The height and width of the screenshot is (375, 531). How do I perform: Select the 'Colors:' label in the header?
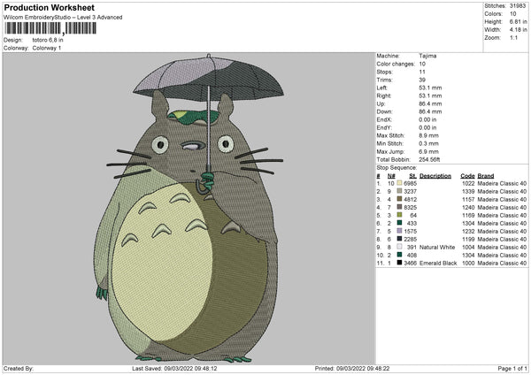pyautogui.click(x=494, y=14)
